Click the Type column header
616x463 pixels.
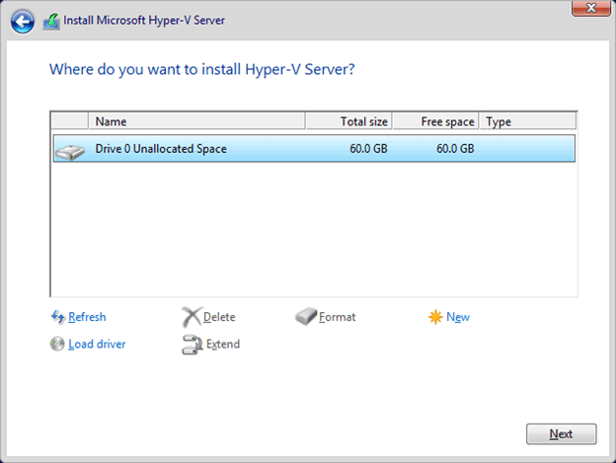[x=528, y=121]
